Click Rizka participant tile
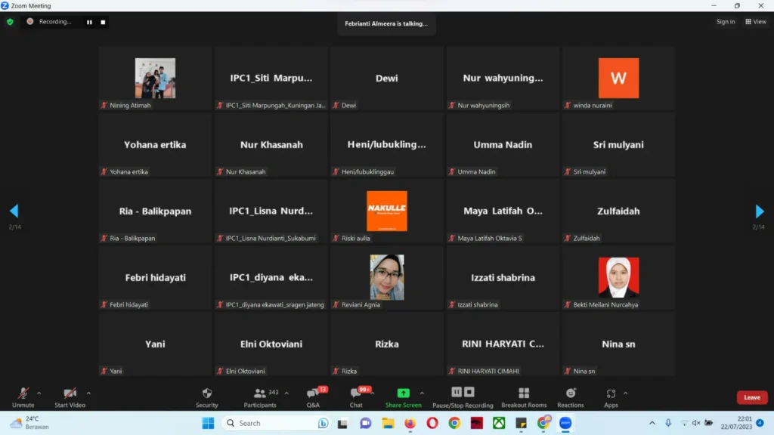This screenshot has width=774, height=435. pyautogui.click(x=386, y=344)
